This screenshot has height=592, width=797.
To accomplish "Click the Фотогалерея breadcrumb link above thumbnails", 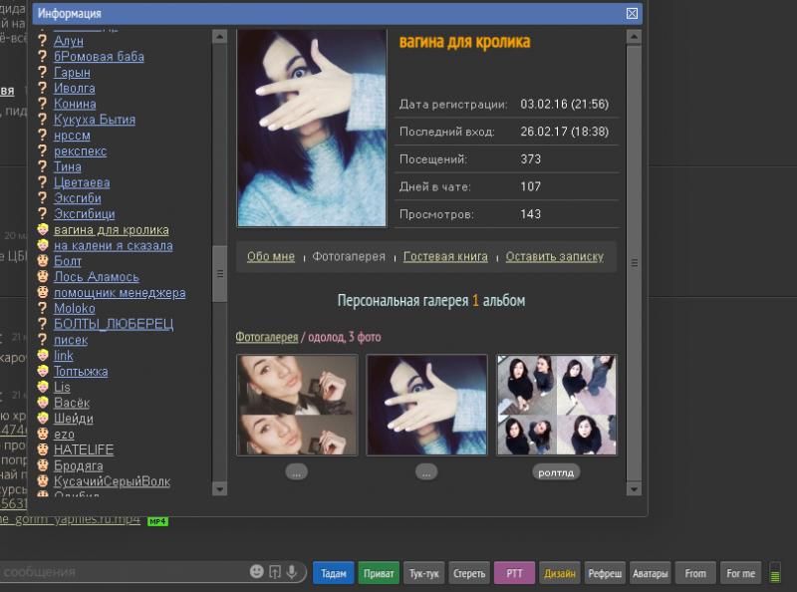I will coord(266,337).
